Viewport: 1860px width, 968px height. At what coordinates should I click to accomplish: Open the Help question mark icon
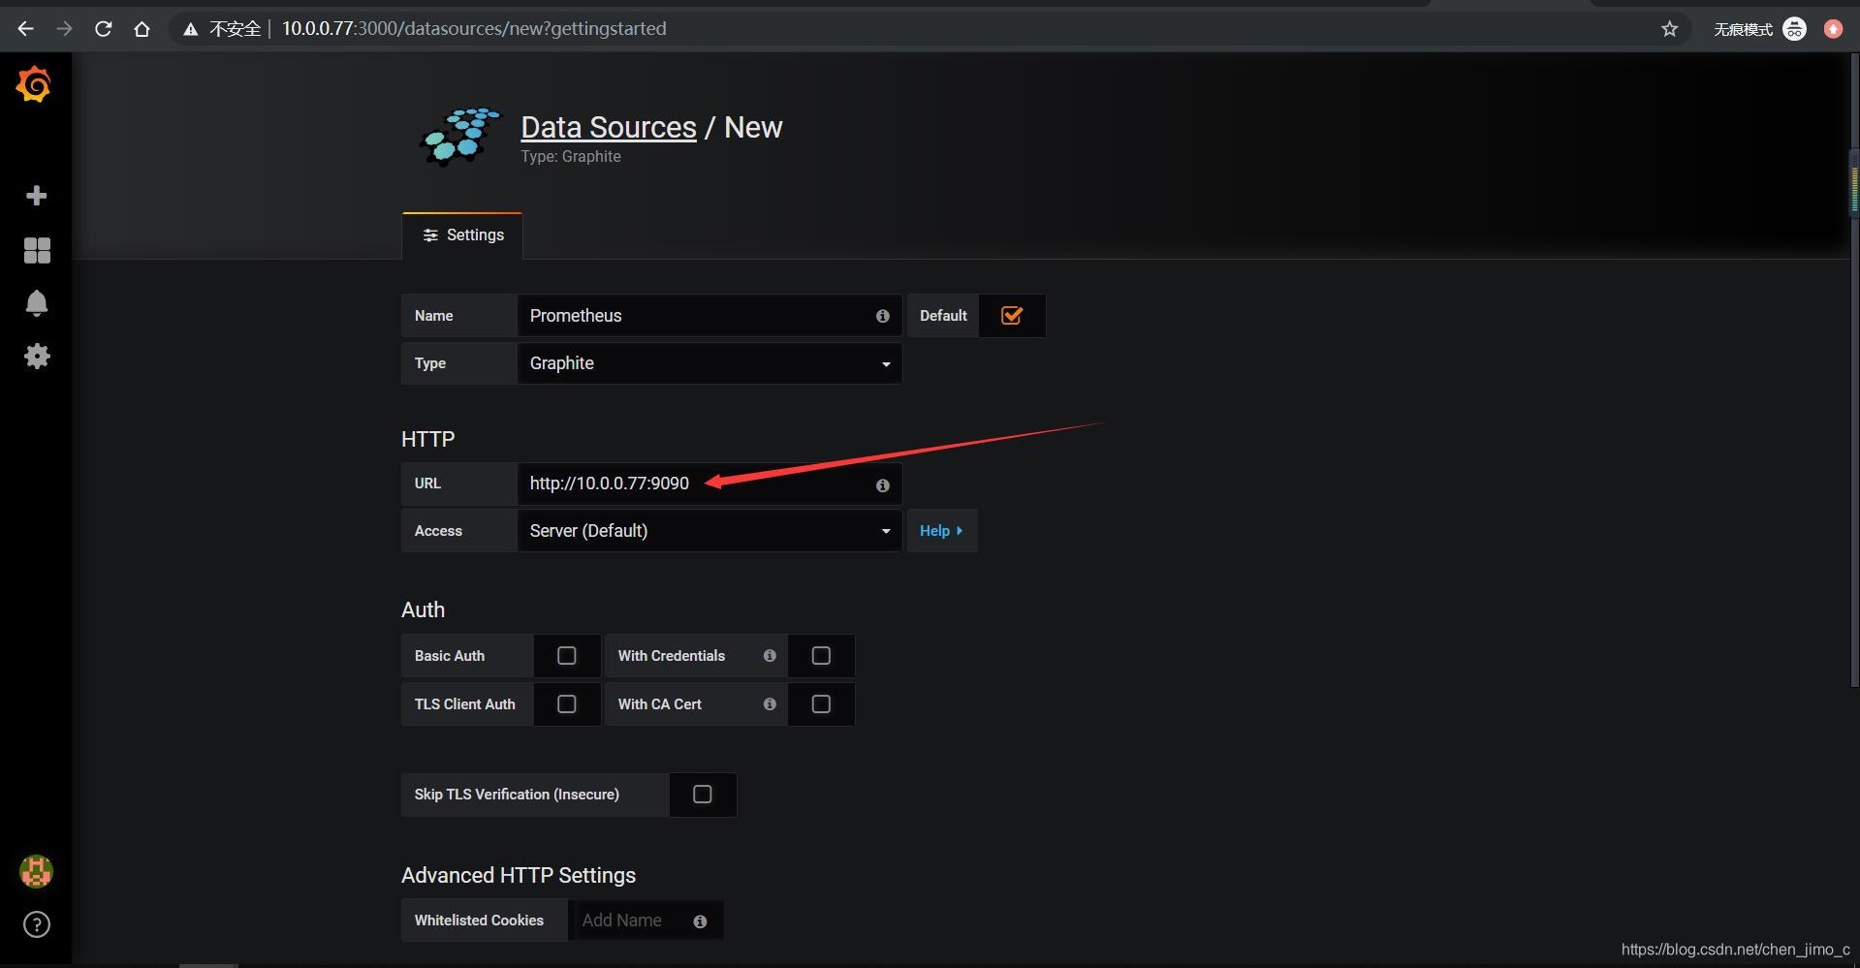pyautogui.click(x=37, y=924)
